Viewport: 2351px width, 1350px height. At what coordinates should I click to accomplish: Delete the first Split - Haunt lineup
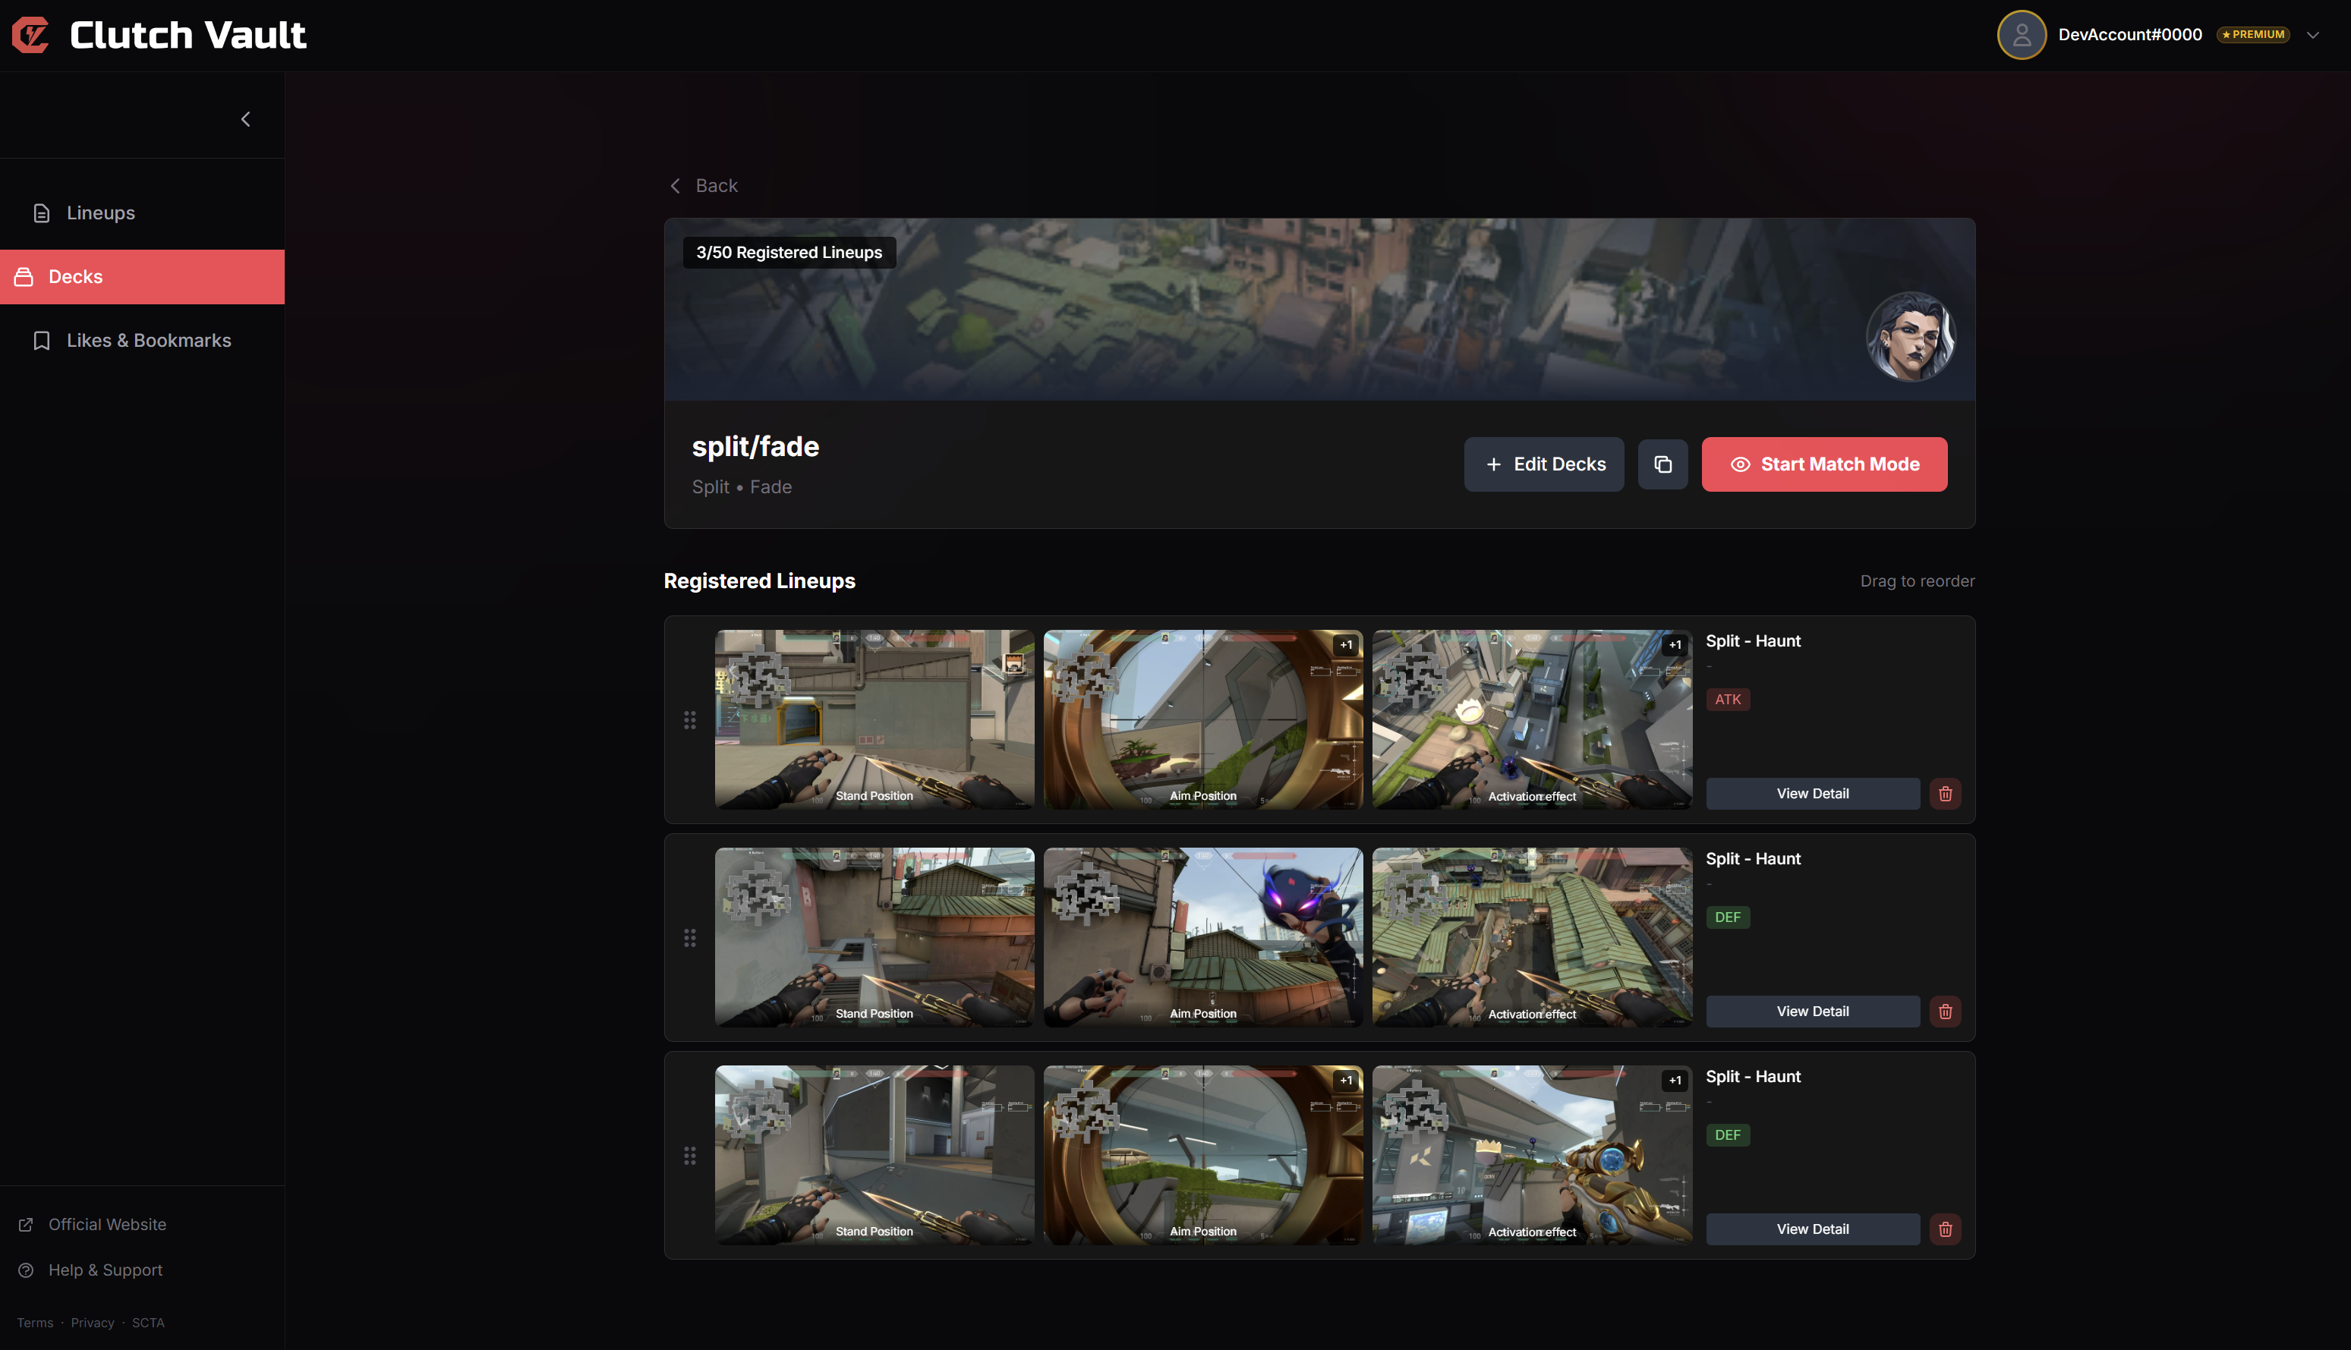tap(1945, 794)
